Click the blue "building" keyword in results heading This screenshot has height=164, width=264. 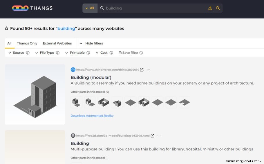pos(66,28)
